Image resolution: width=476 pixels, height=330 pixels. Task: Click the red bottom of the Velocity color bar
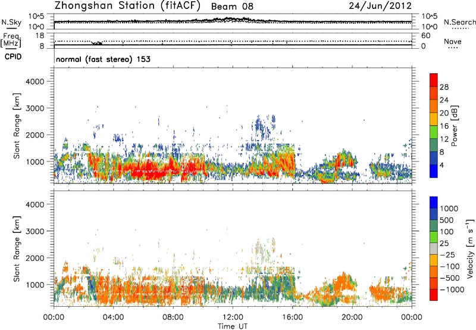434,295
